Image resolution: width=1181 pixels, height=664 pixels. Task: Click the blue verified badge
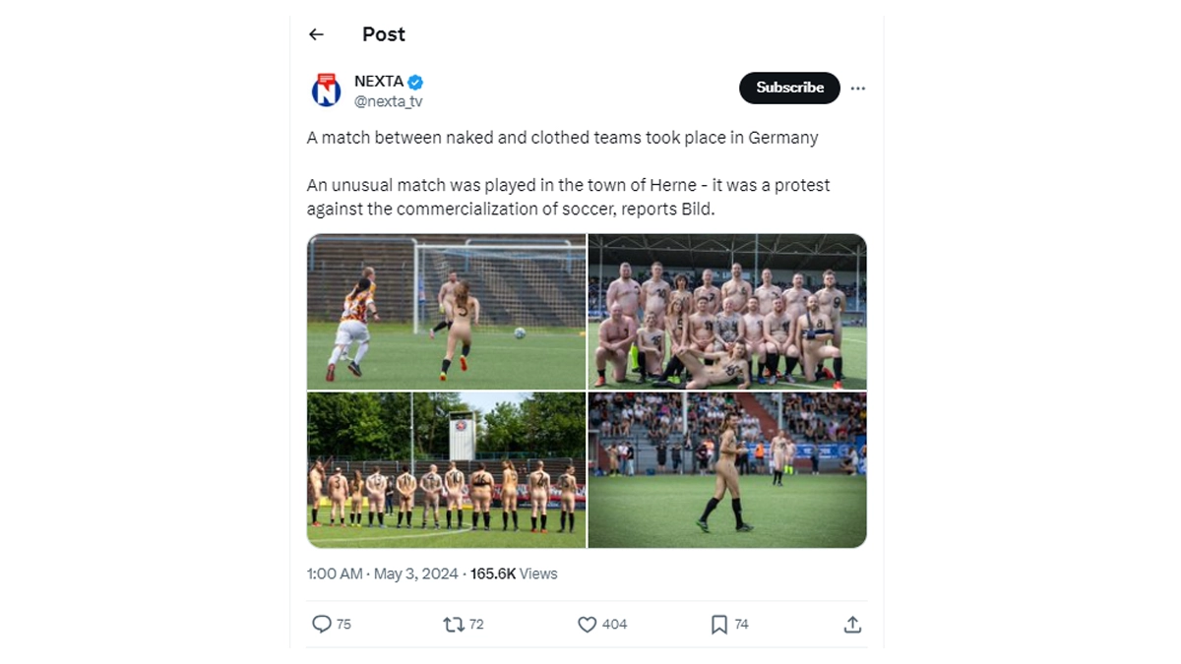coord(416,82)
